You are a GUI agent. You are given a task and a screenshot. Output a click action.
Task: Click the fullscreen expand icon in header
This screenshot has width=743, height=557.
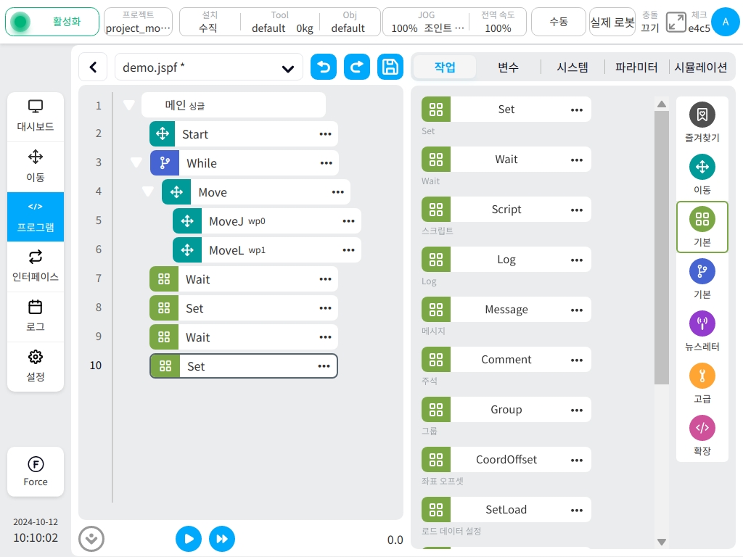click(x=676, y=22)
